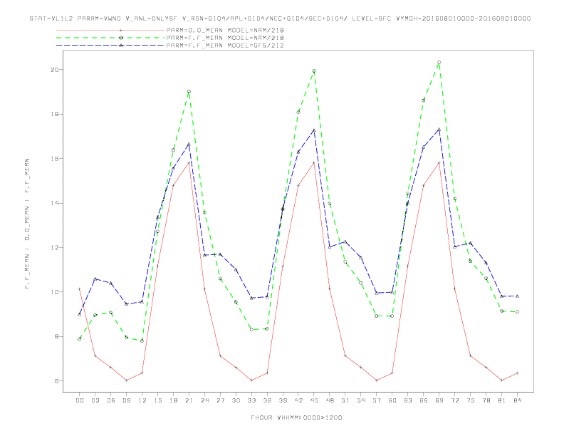564x436 pixels.
Task: Click x-axis tick label 54
Action: pos(361,400)
